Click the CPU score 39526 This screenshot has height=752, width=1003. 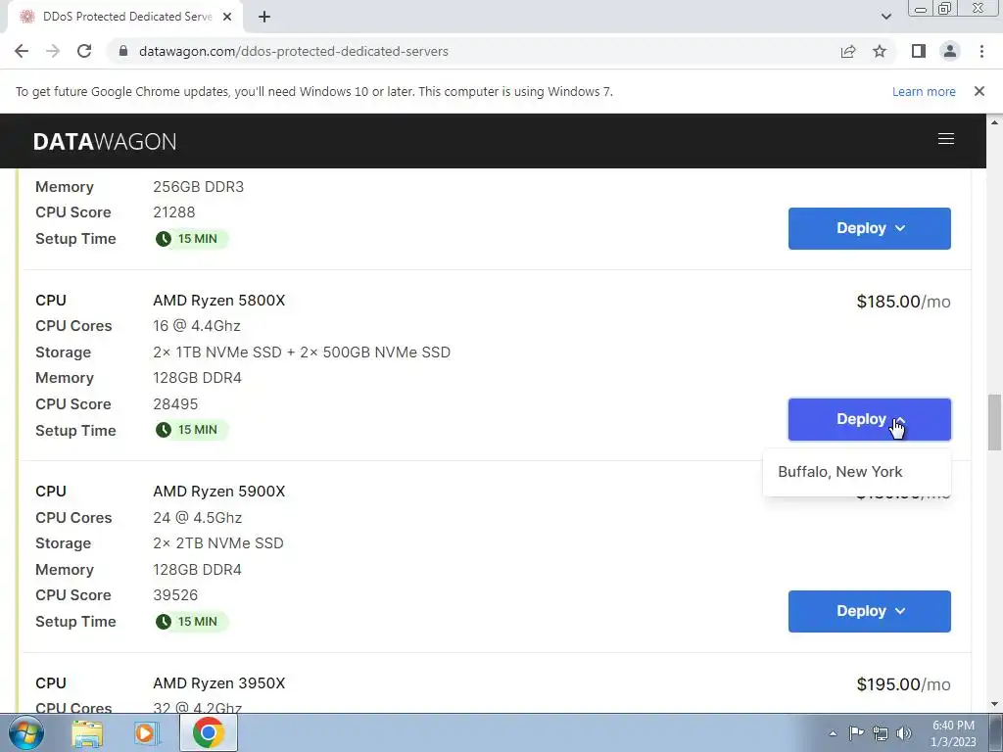coord(175,595)
